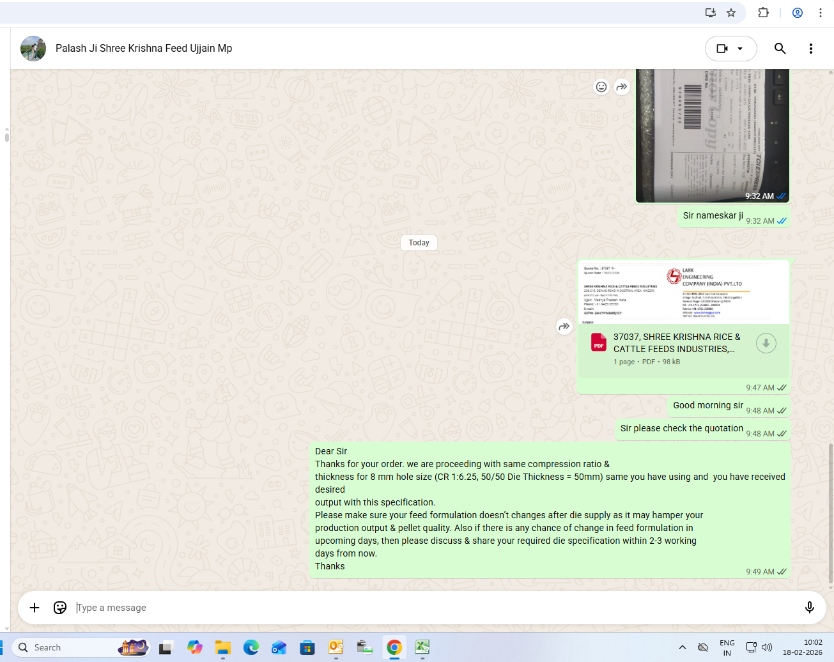Open the browser extensions puzzle icon
Image resolution: width=834 pixels, height=662 pixels.
coord(763,13)
